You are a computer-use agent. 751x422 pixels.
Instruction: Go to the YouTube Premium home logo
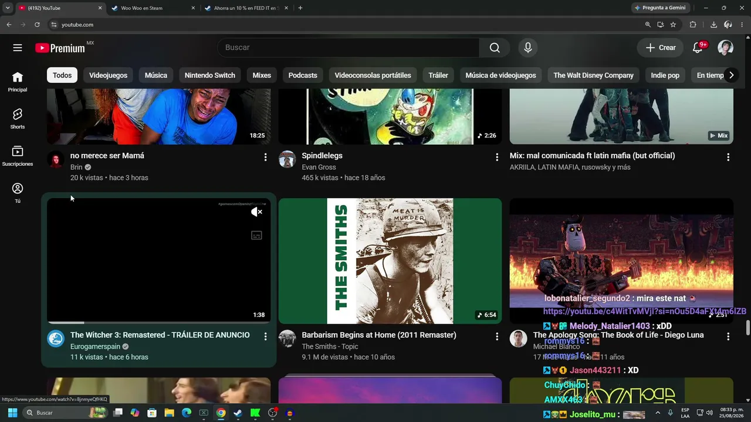click(60, 48)
